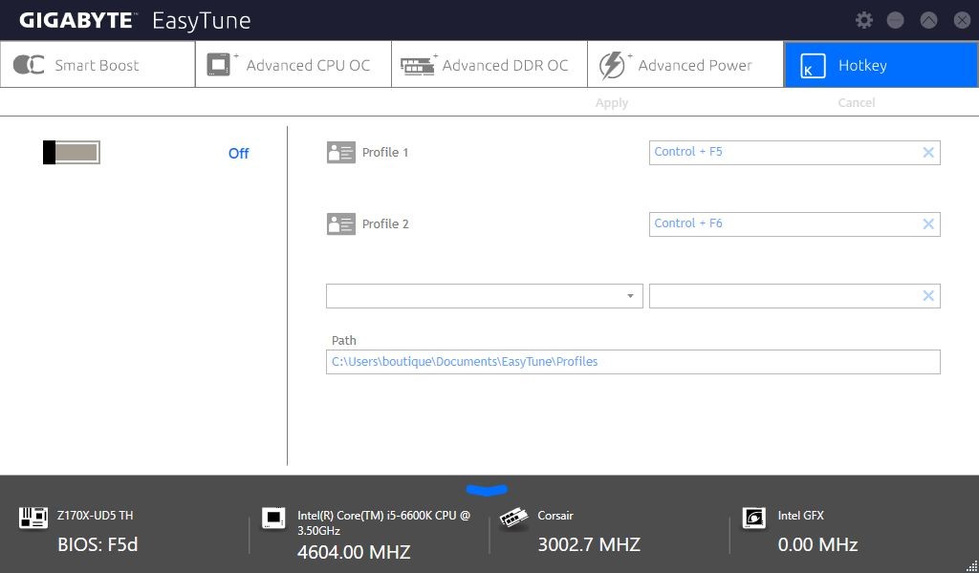Clear the Control + F6 hotkey
This screenshot has width=979, height=573.
[x=928, y=224]
